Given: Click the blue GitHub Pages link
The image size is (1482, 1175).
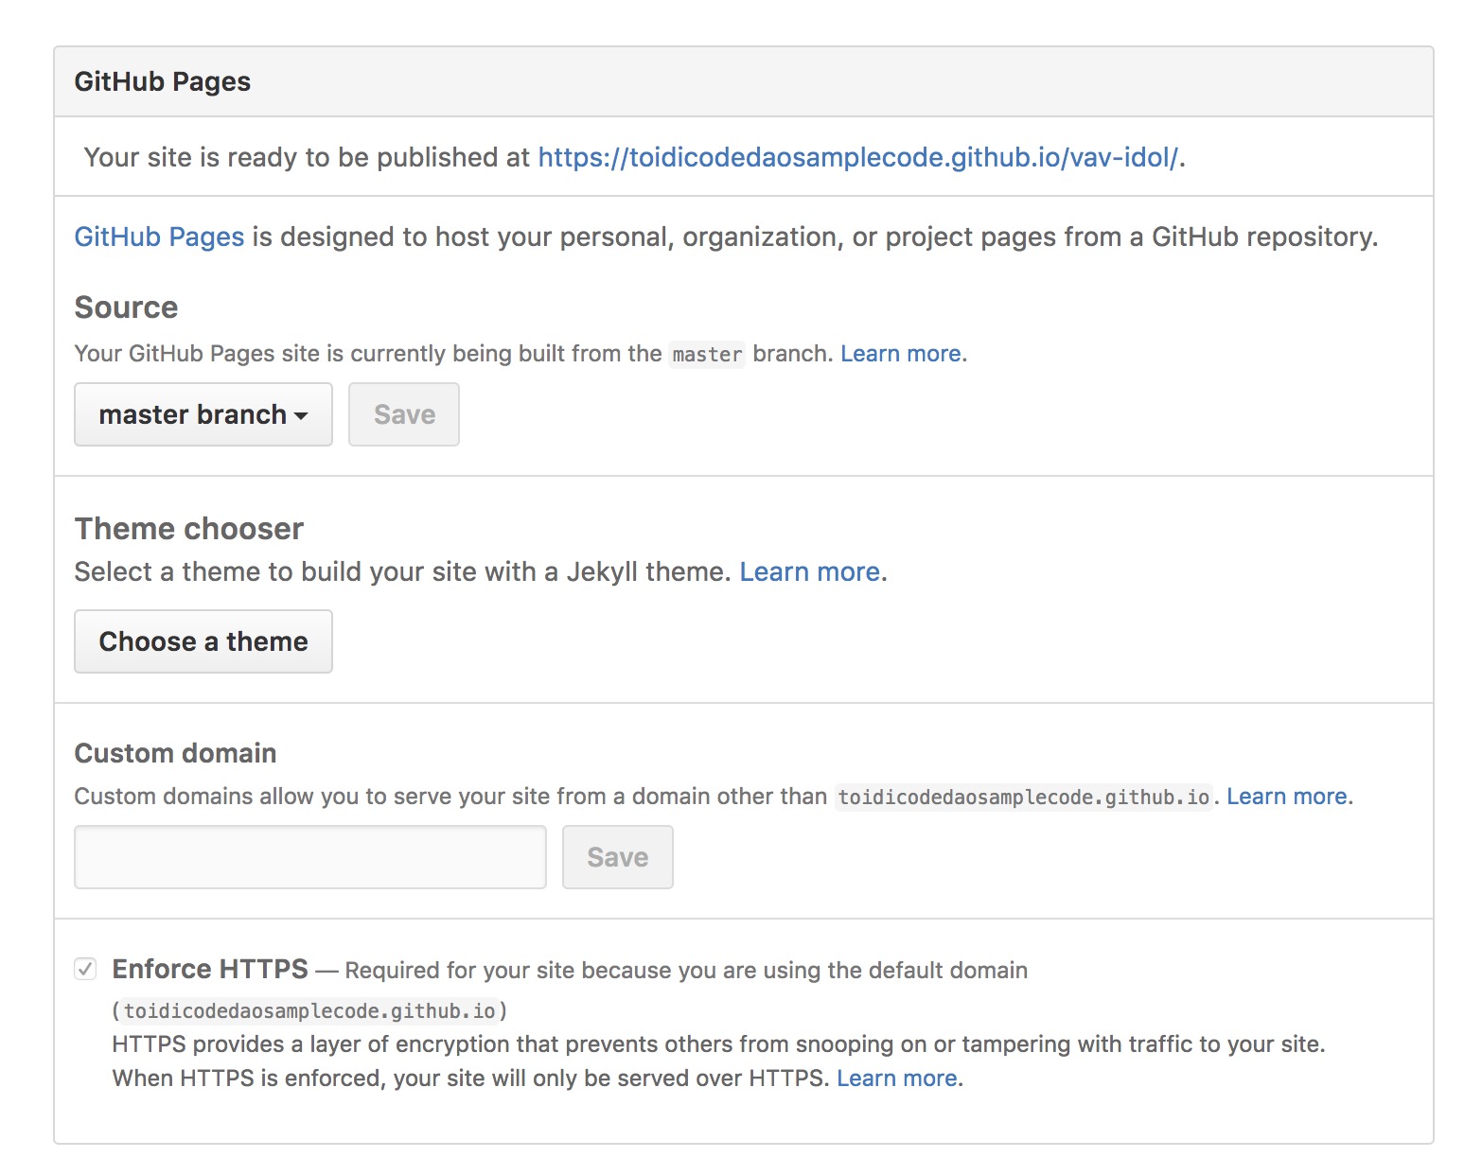Looking at the screenshot, I should click(159, 237).
